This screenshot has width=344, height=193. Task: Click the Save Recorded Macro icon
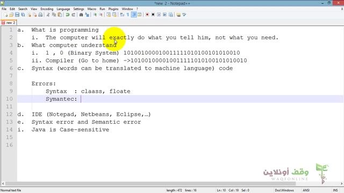pos(171,14)
